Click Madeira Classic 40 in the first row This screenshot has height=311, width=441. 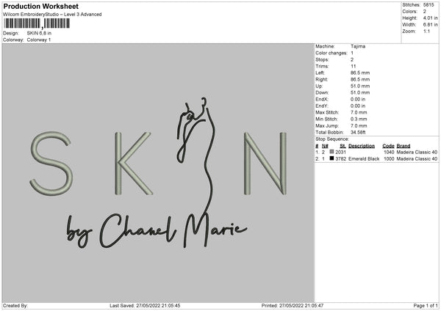[x=417, y=152]
